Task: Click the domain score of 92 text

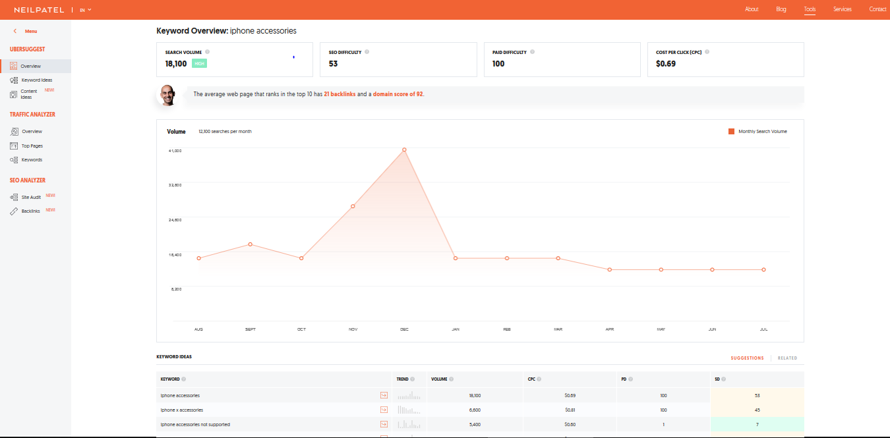Action: (398, 94)
